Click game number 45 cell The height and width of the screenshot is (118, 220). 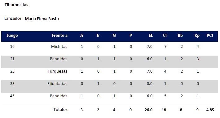pos(12,96)
